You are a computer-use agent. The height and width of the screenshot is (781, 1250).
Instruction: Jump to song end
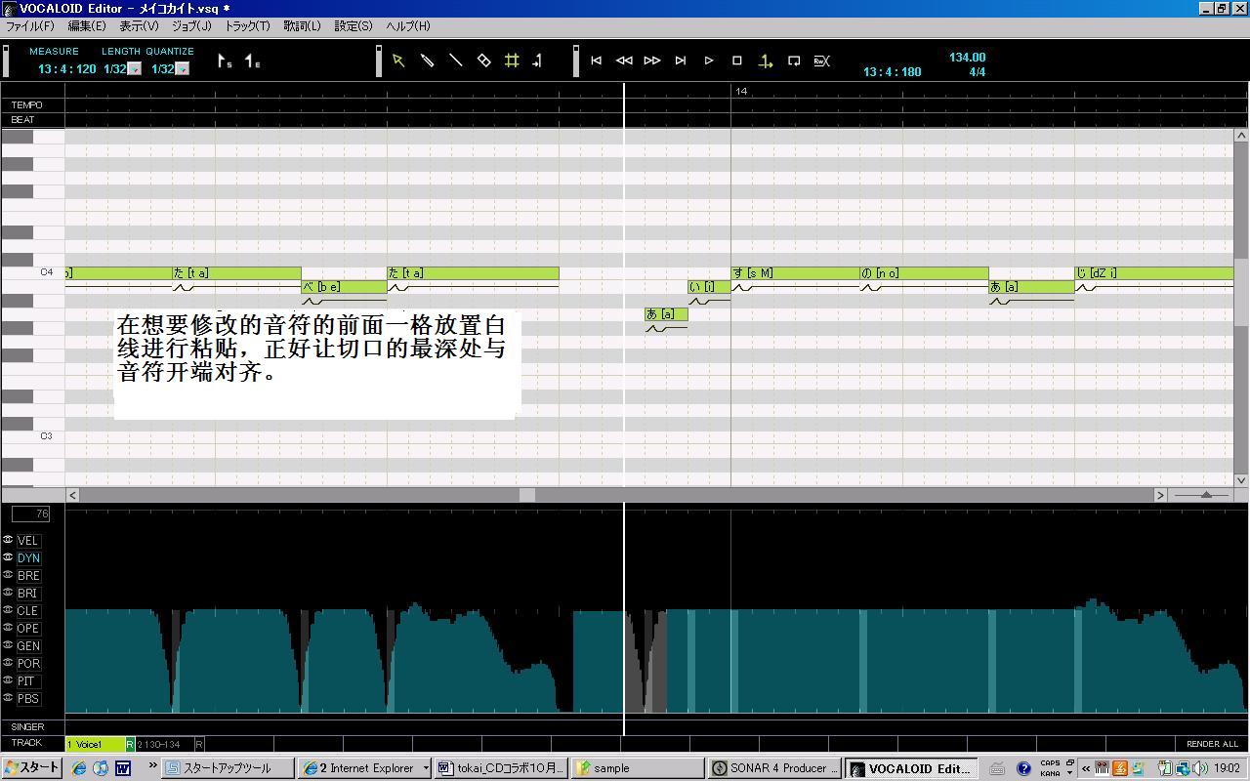[681, 61]
